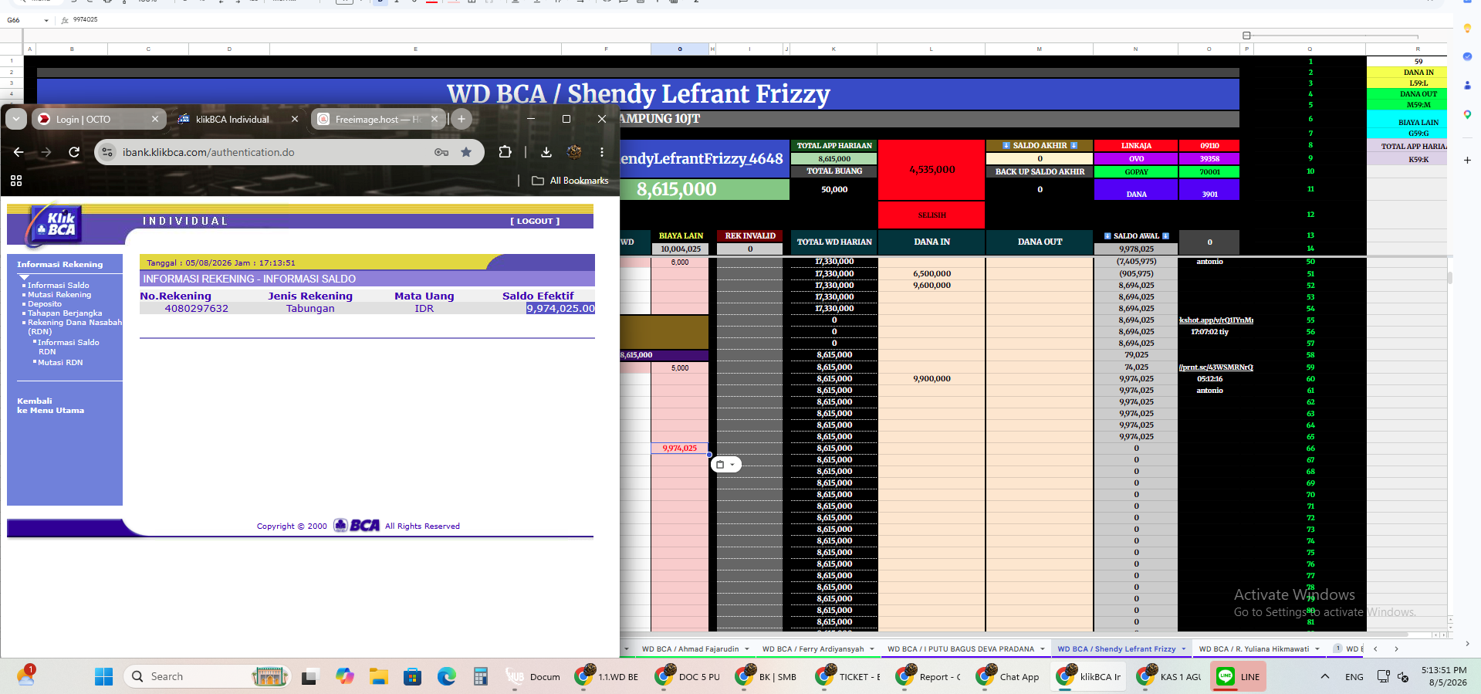Select the account number 4080297632

(197, 309)
